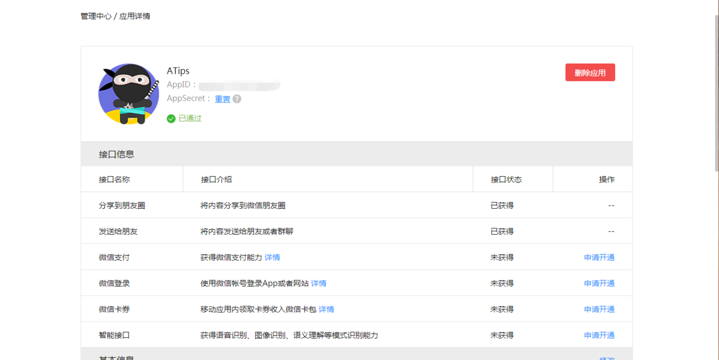
Task: Click 微信登录 interface name
Action: 114,283
